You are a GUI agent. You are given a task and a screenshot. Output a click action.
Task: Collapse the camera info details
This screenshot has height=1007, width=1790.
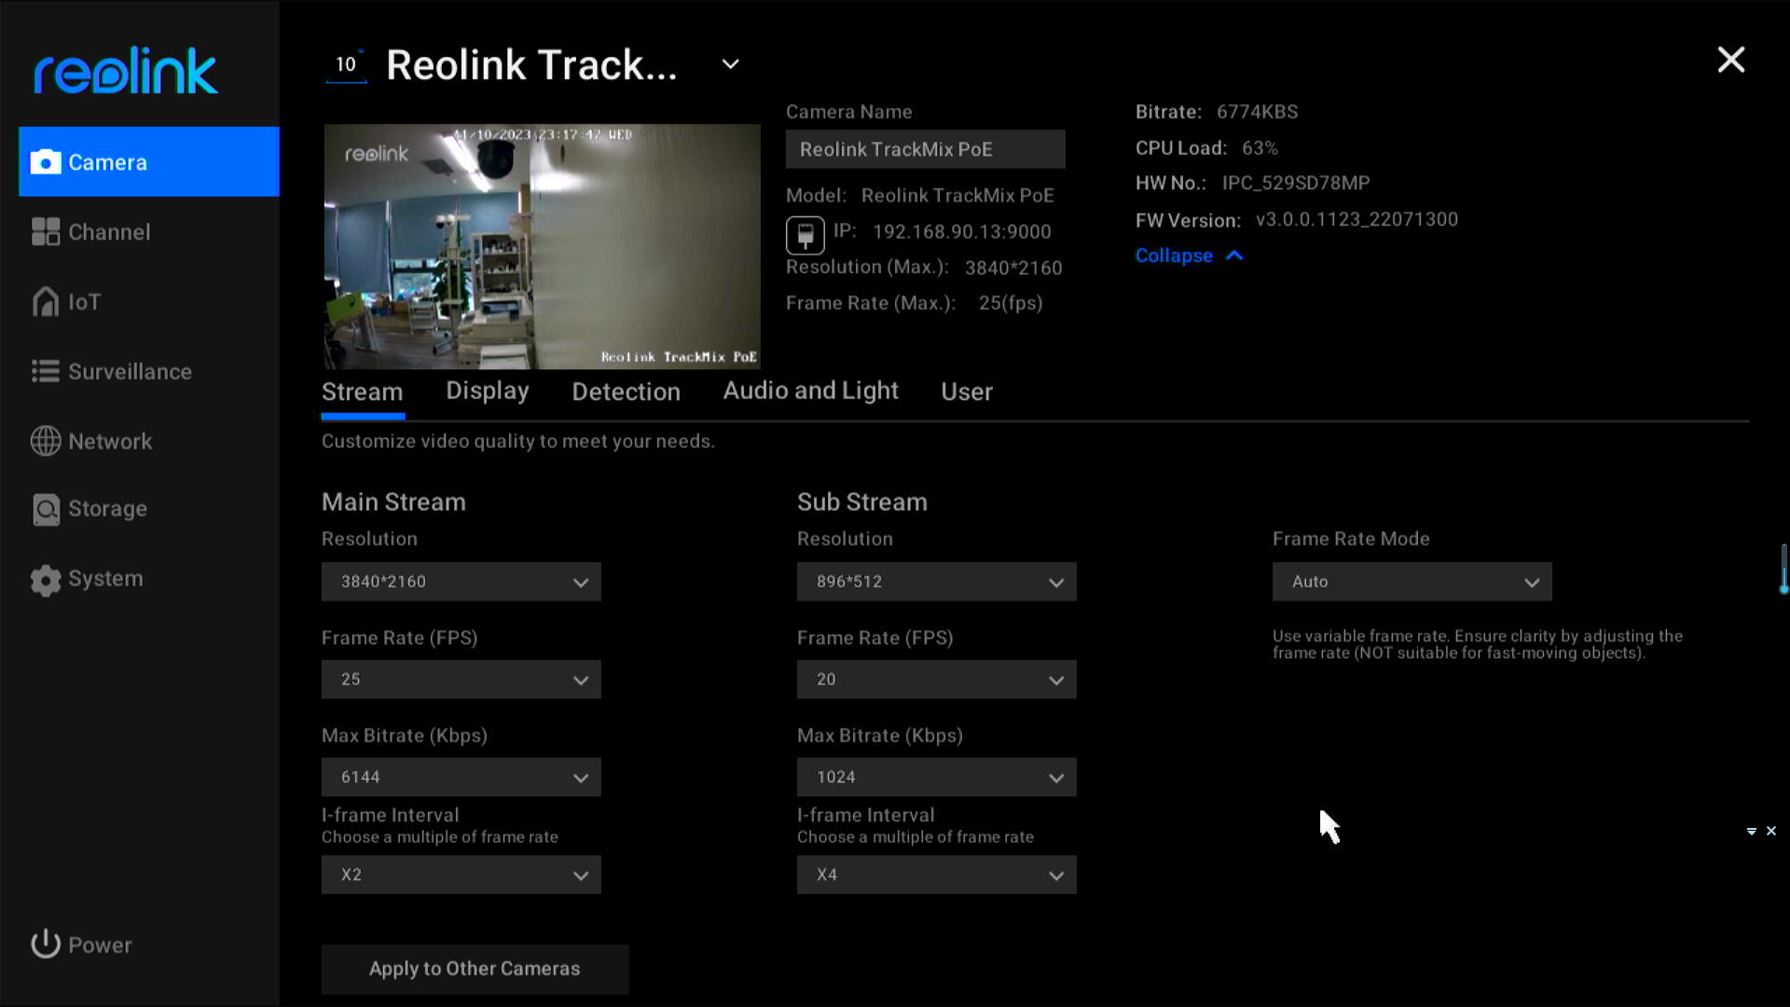pos(1190,255)
